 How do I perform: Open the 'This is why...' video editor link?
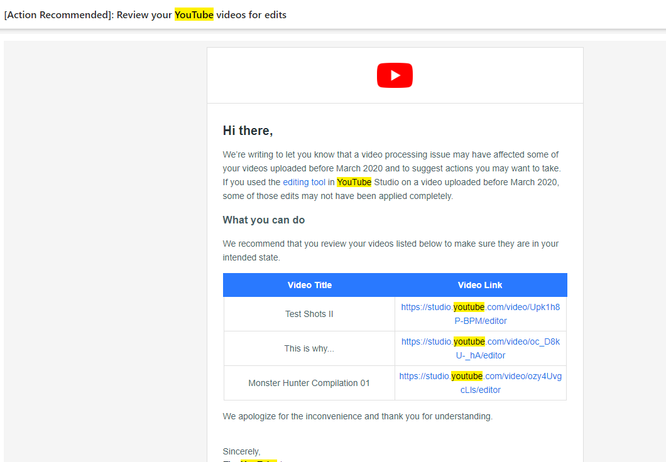[481, 348]
